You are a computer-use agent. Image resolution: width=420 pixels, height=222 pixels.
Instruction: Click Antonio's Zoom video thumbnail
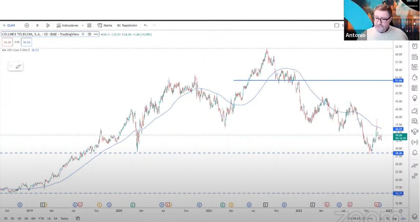tap(382, 20)
